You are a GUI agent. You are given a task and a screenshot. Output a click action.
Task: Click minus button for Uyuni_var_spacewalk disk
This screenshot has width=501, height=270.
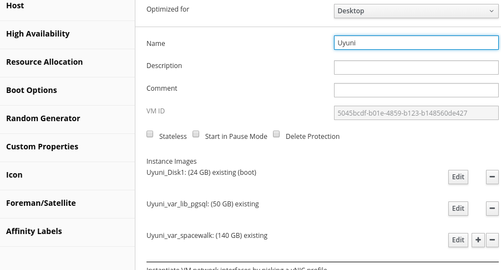click(x=492, y=240)
